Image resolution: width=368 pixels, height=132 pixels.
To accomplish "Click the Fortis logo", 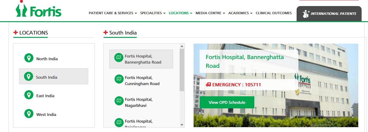I will click(x=38, y=9).
